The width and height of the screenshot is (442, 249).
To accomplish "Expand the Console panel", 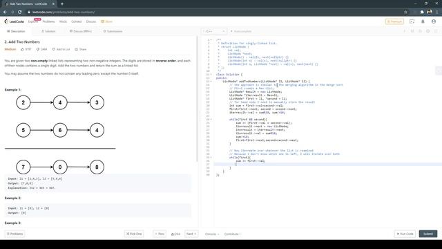I will (212, 234).
